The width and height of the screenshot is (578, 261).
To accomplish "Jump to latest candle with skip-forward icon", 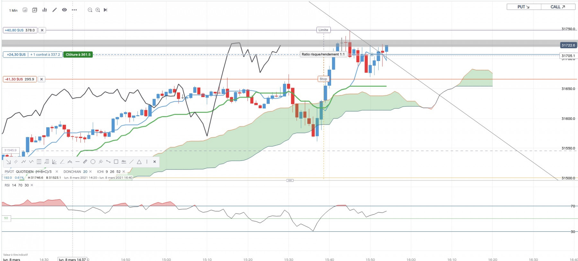I will point(105,10).
